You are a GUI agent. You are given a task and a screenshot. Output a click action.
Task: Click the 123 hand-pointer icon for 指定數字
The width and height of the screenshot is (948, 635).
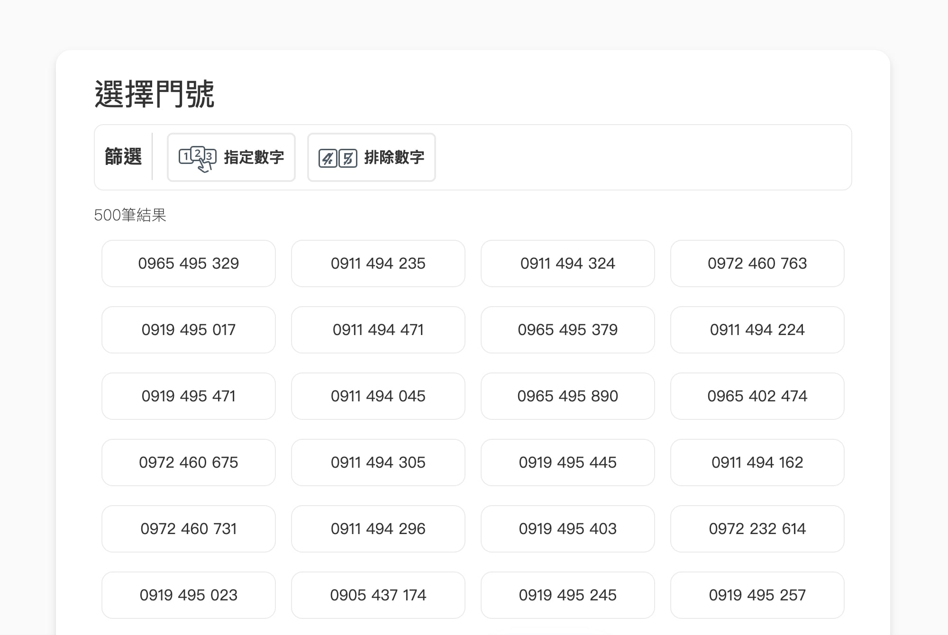(x=197, y=158)
